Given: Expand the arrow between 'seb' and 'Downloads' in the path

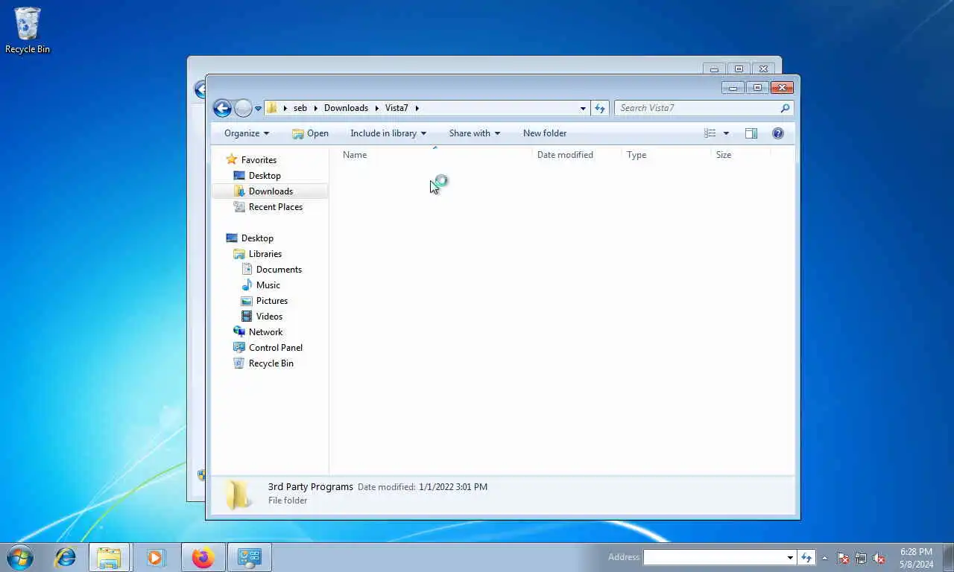Looking at the screenshot, I should 316,108.
